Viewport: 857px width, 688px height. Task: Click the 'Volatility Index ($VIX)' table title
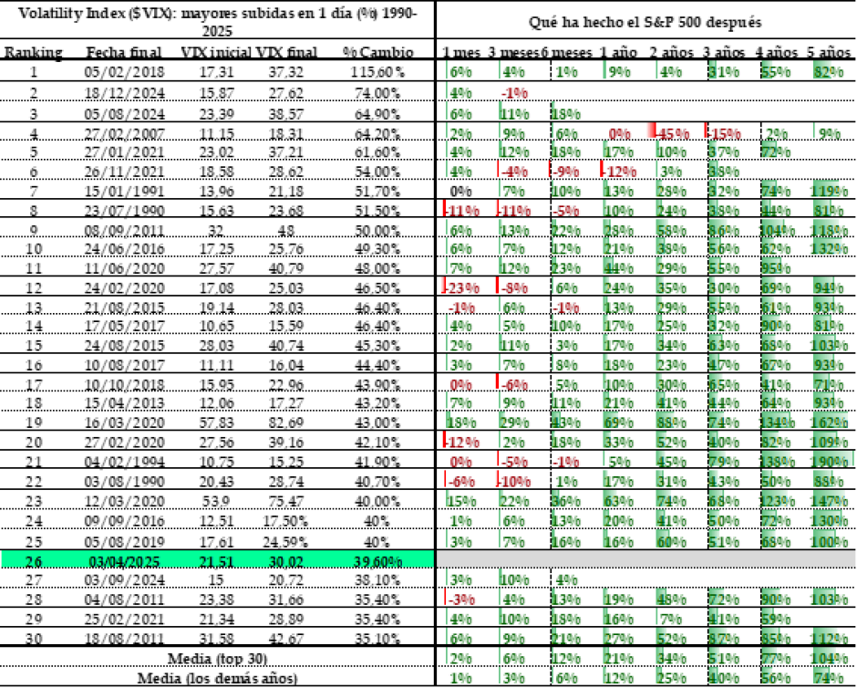click(218, 21)
